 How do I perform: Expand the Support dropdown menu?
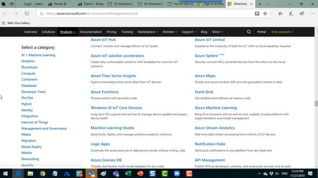click(189, 32)
